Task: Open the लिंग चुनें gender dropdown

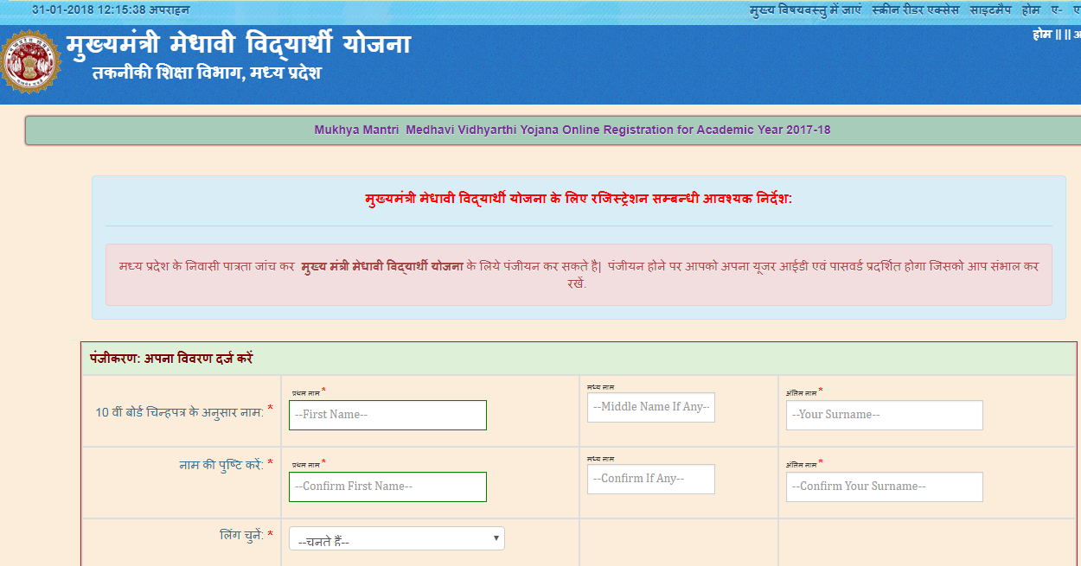Action: coord(397,538)
